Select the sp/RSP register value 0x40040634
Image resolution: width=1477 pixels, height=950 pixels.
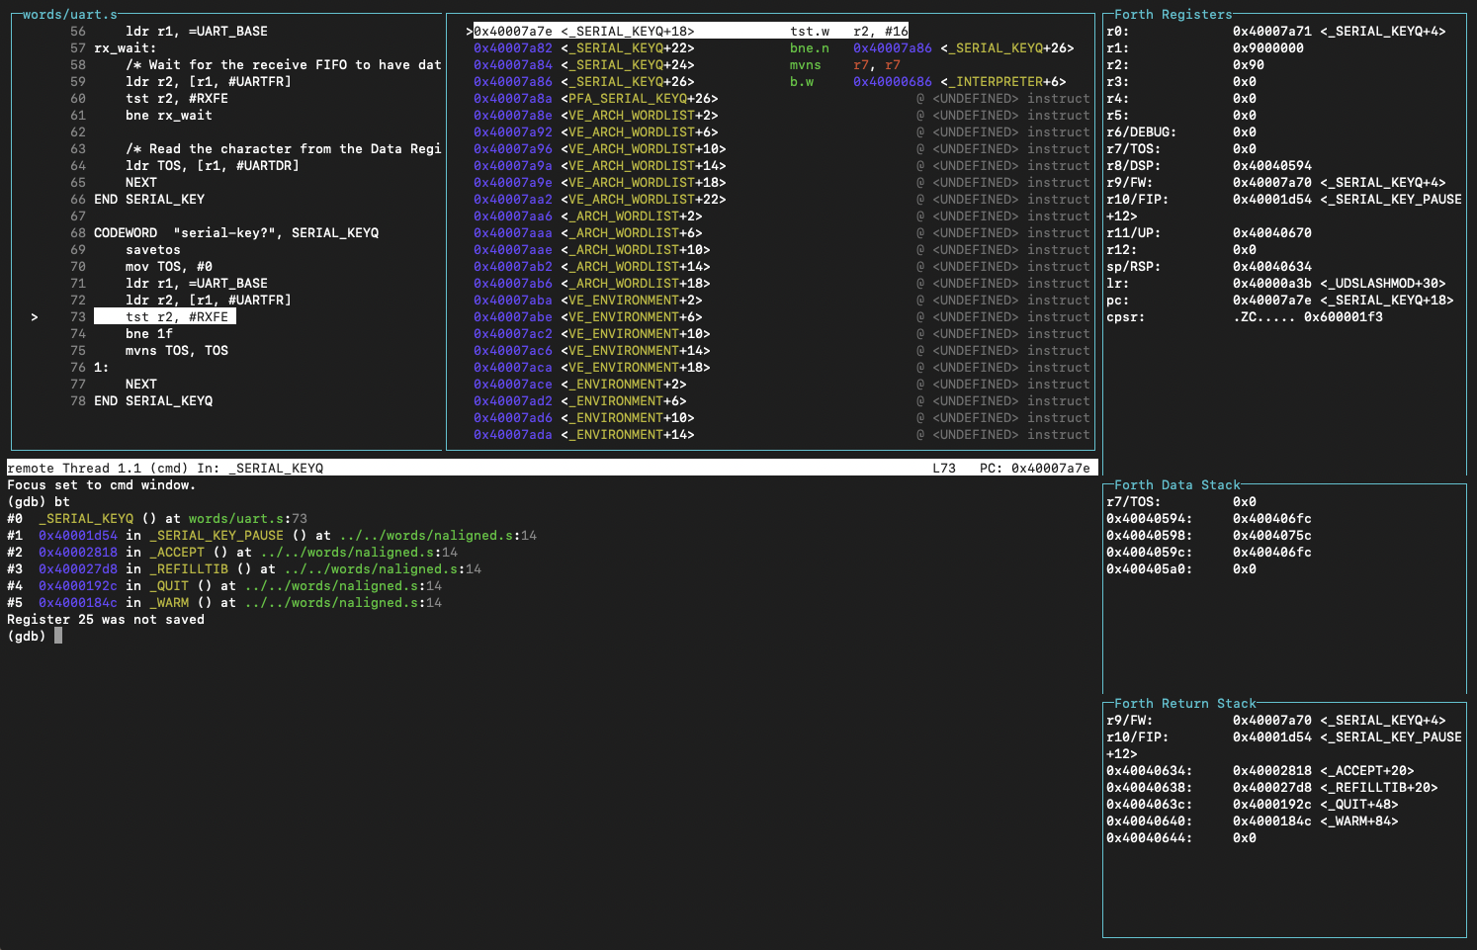pos(1271,267)
